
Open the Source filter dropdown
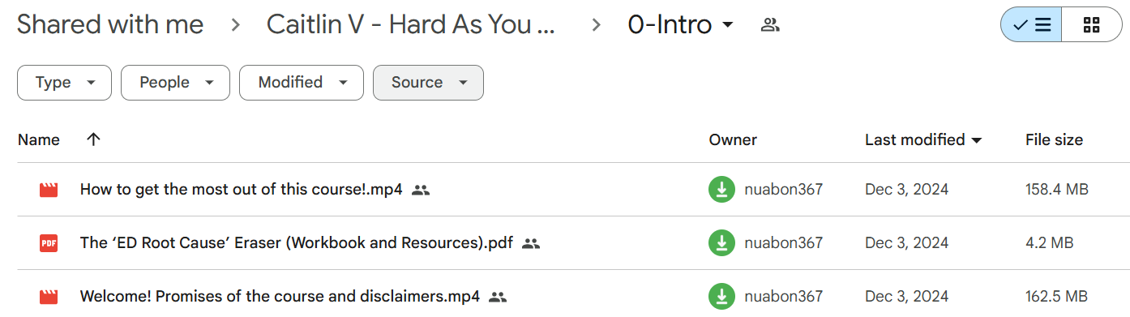pyautogui.click(x=428, y=83)
